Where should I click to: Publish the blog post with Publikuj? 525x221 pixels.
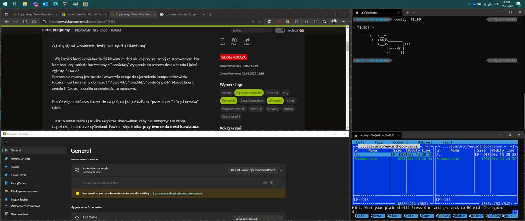(247, 42)
